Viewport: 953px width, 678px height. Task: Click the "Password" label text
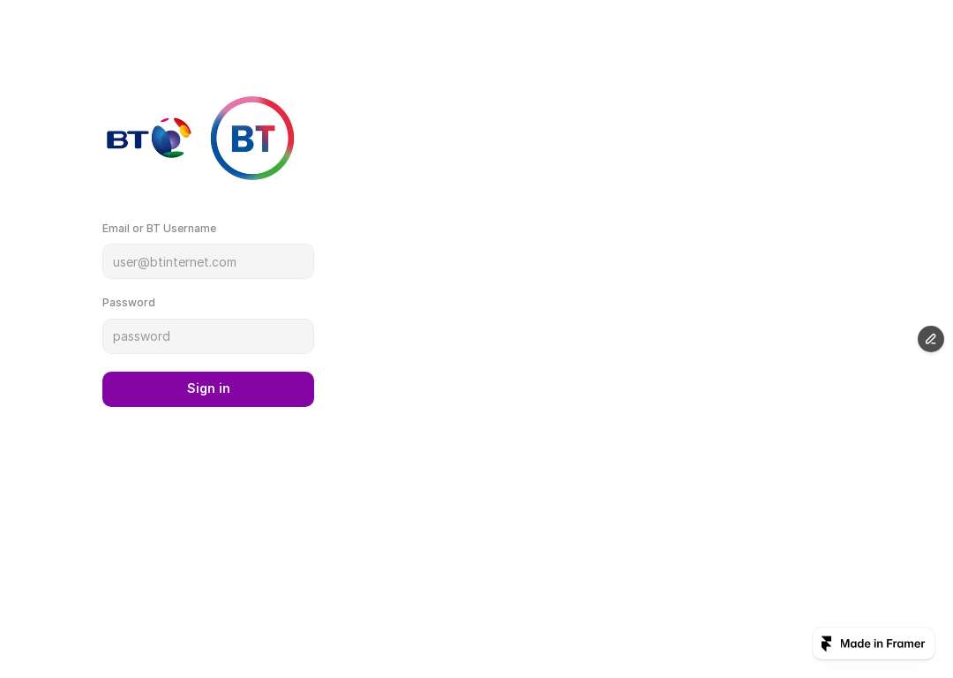coord(129,303)
